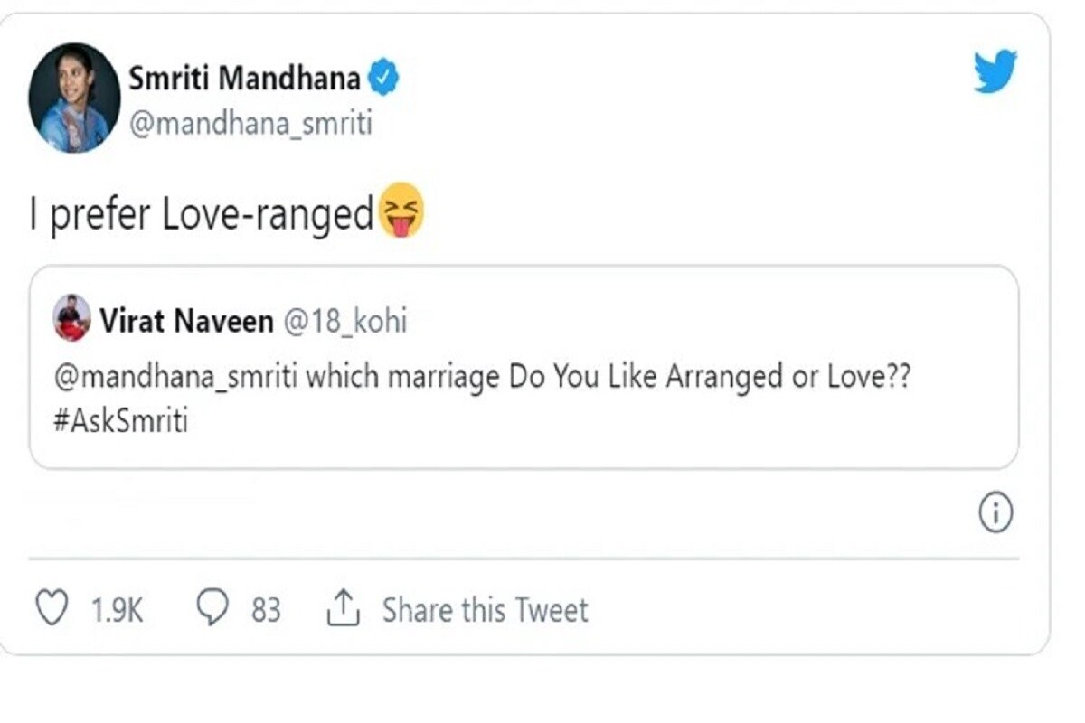Open the Smriti Mandhana display name

(x=244, y=80)
